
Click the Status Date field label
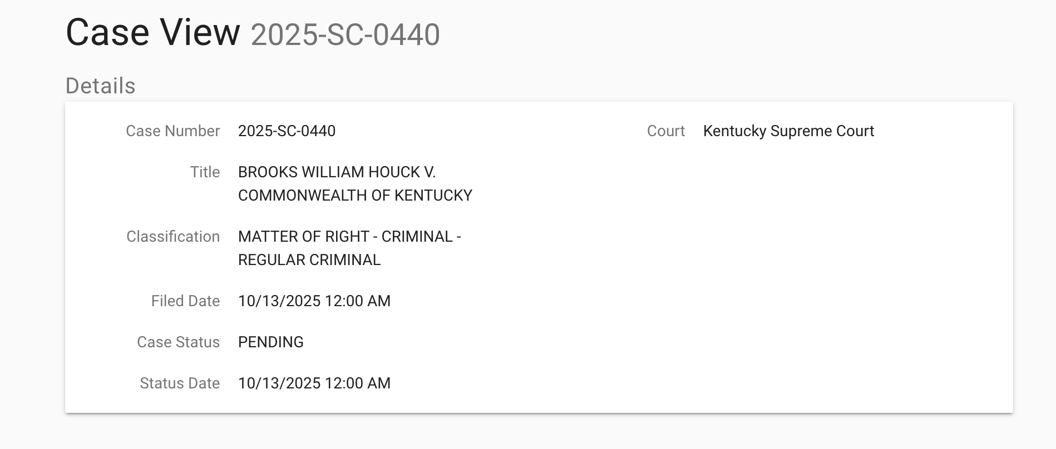[x=180, y=383]
